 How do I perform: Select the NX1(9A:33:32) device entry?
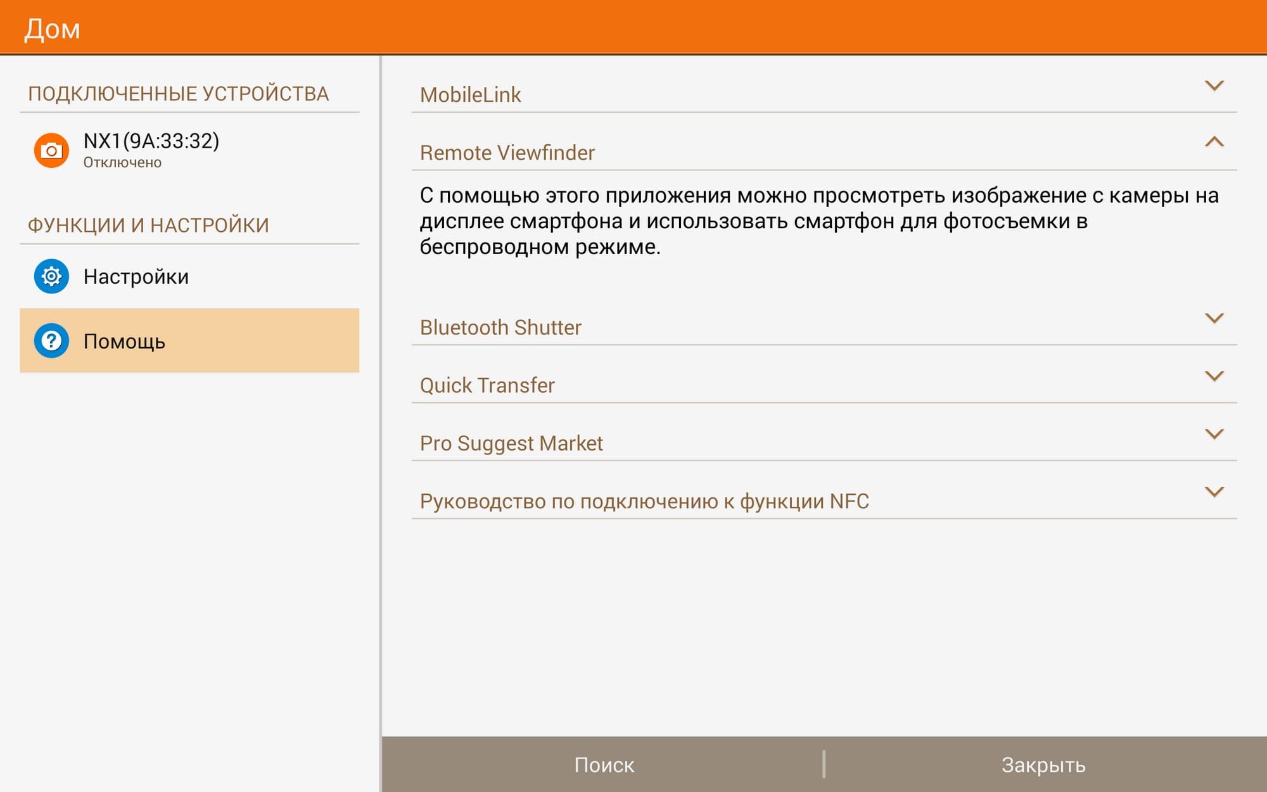151,149
